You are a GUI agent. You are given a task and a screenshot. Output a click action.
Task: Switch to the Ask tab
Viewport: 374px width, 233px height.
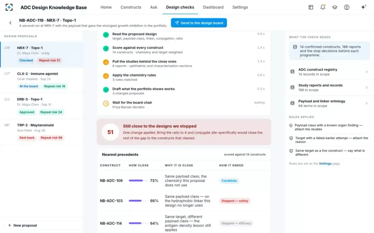(154, 7)
